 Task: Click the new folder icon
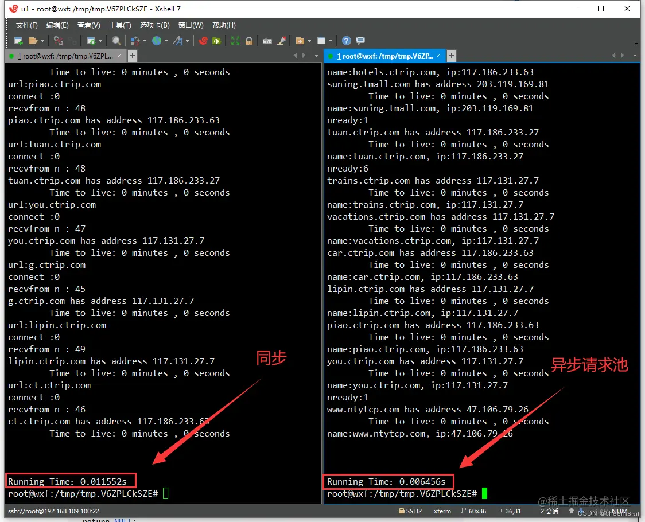pos(300,41)
